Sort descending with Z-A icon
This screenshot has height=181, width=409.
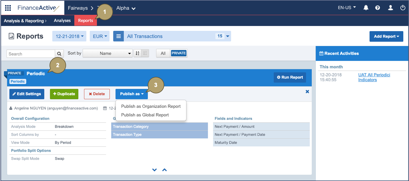(145, 53)
